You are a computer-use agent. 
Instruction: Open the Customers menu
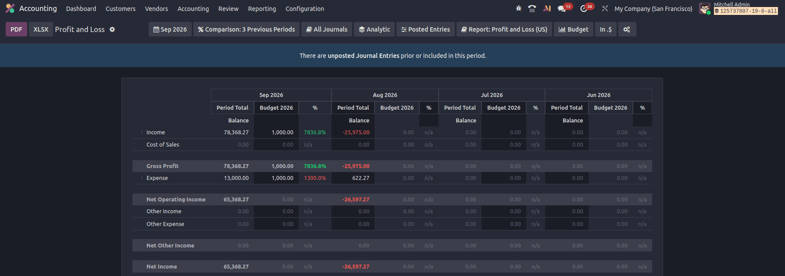121,9
